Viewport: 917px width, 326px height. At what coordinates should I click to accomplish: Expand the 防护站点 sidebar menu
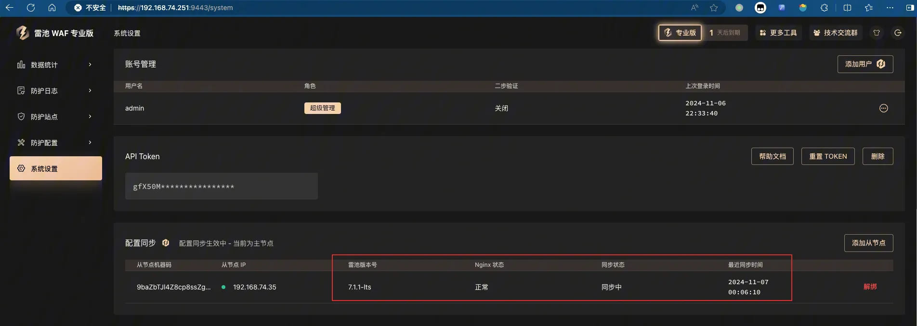pyautogui.click(x=55, y=117)
